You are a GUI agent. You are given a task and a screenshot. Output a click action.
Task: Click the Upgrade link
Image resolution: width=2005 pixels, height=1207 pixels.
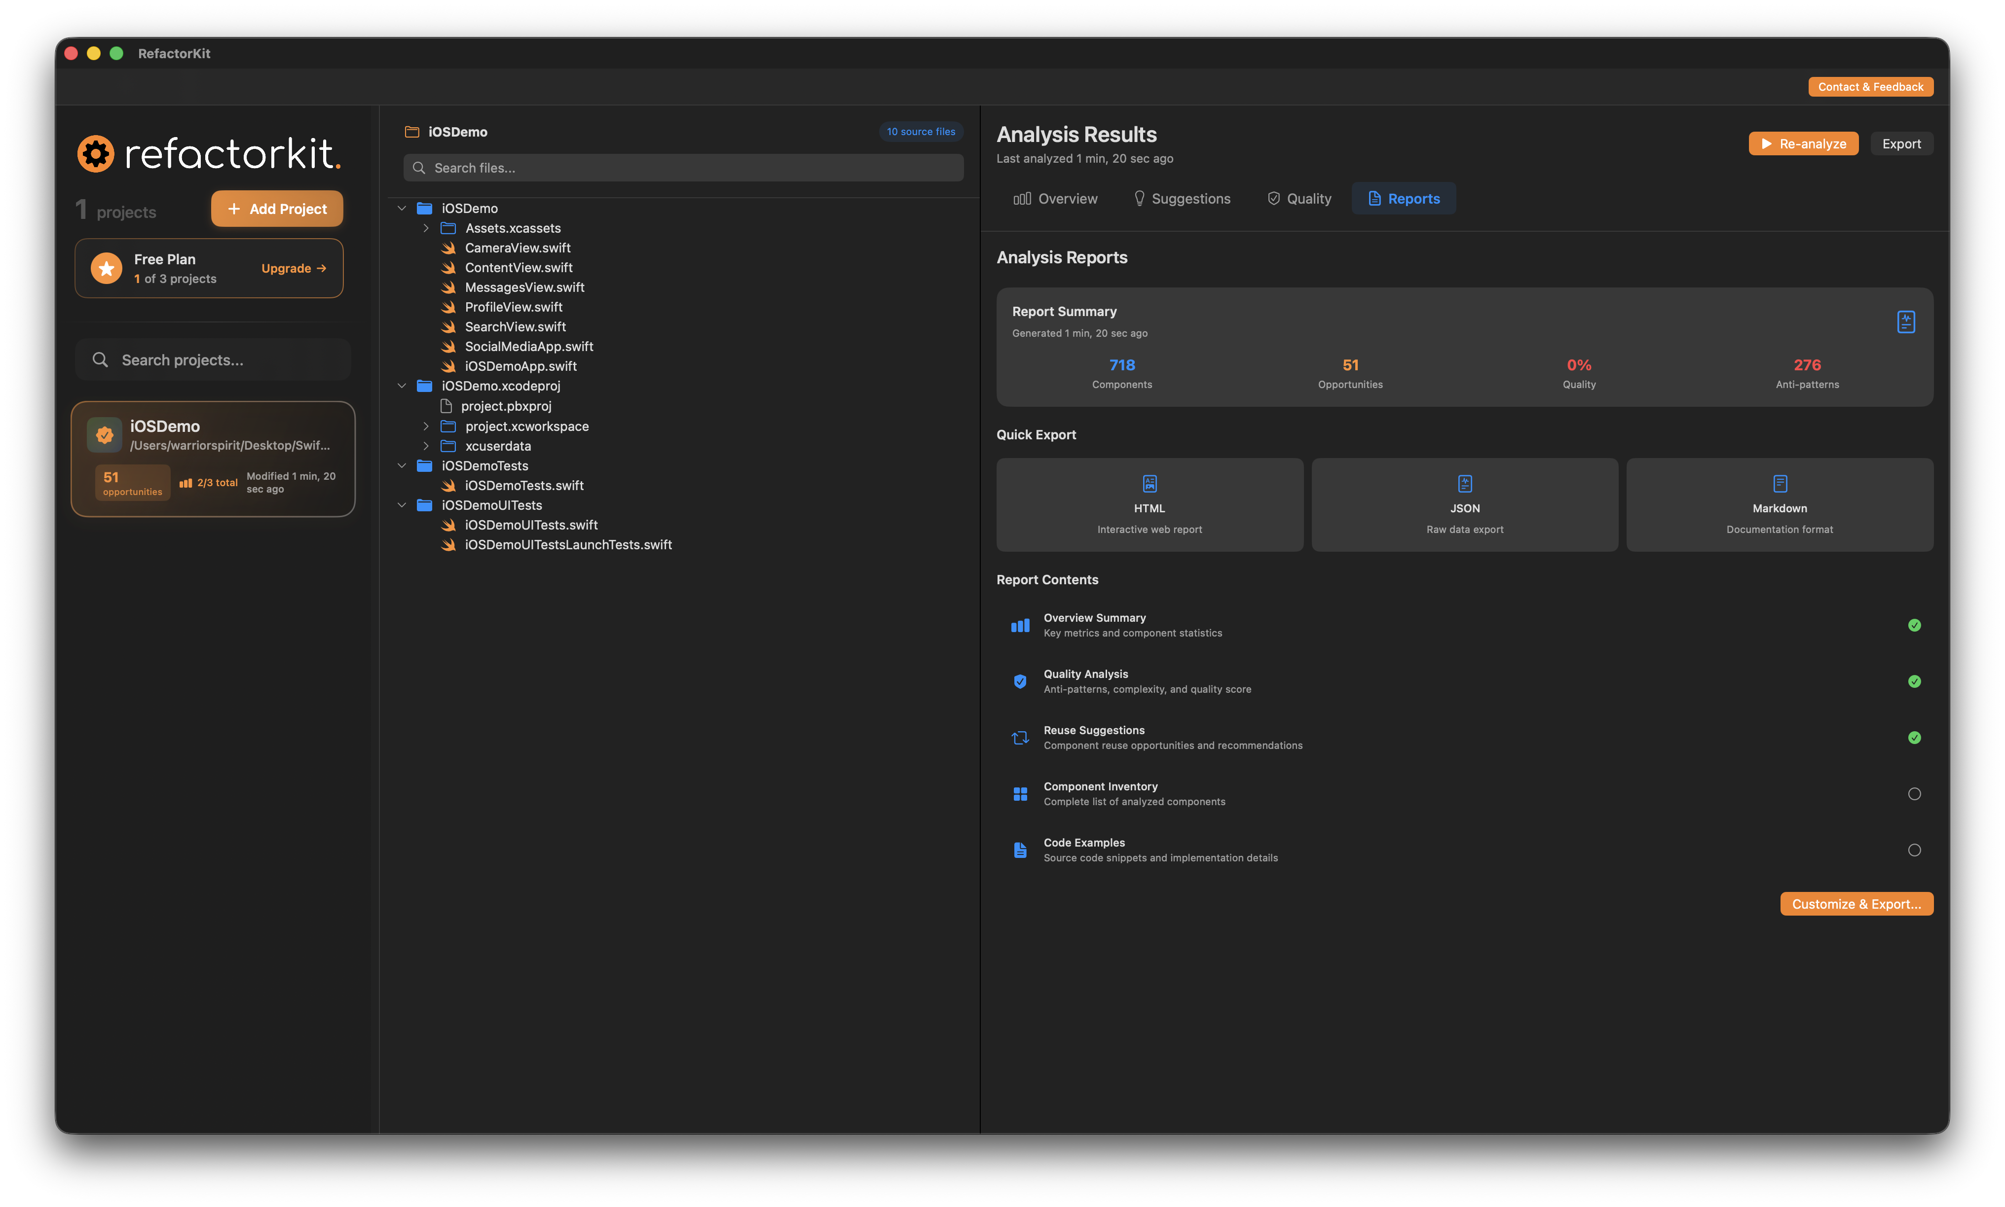[x=294, y=268]
